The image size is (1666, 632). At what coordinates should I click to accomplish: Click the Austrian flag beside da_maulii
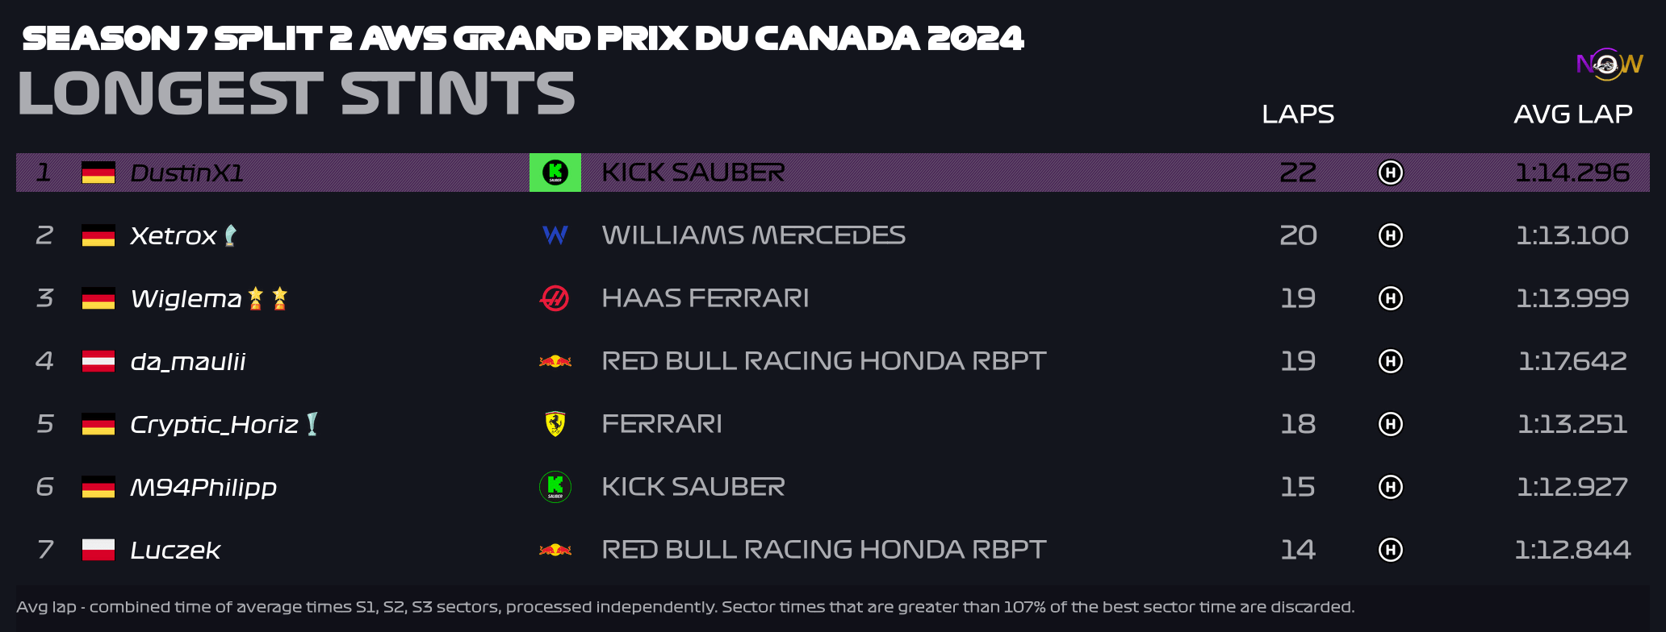pyautogui.click(x=98, y=361)
